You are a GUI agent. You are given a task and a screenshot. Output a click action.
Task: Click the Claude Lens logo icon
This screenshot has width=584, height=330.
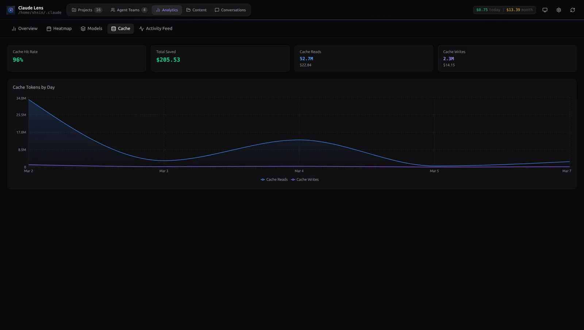10,10
